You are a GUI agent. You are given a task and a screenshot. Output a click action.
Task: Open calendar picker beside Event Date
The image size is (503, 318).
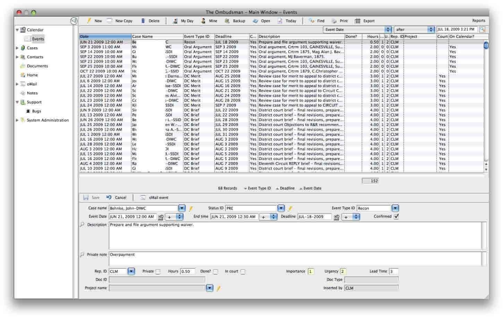click(x=161, y=217)
